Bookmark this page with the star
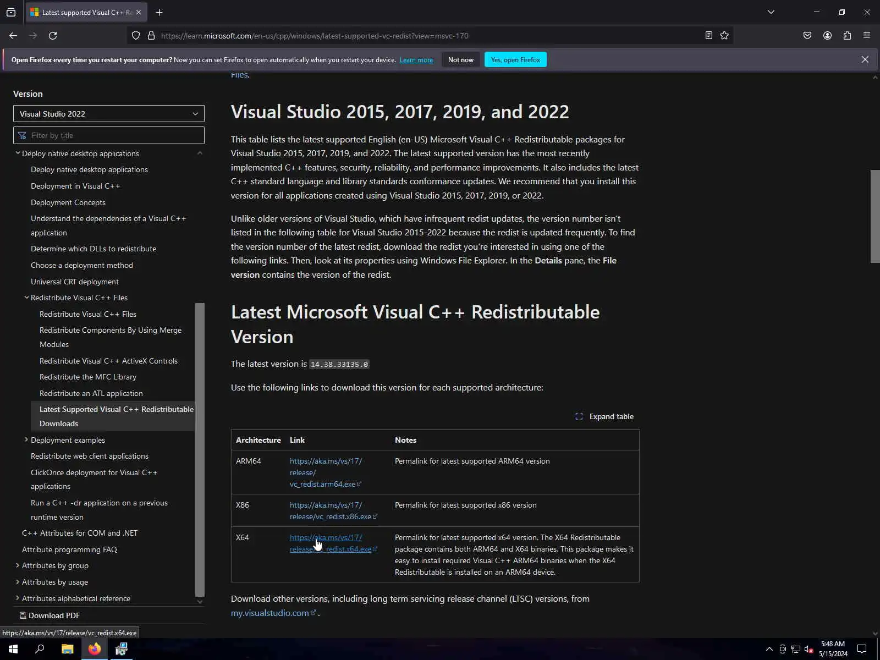Image resolution: width=880 pixels, height=660 pixels. (x=724, y=36)
